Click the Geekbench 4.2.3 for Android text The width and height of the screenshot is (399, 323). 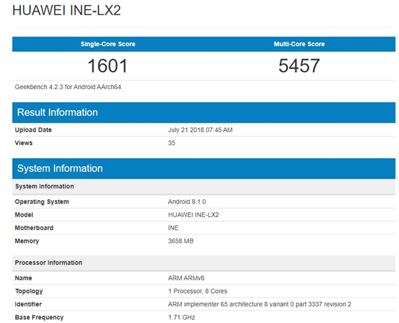point(68,87)
